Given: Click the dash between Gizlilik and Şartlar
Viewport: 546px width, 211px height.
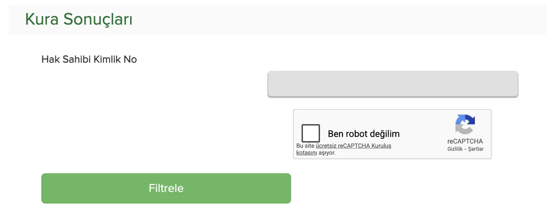Looking at the screenshot, I should [x=465, y=149].
